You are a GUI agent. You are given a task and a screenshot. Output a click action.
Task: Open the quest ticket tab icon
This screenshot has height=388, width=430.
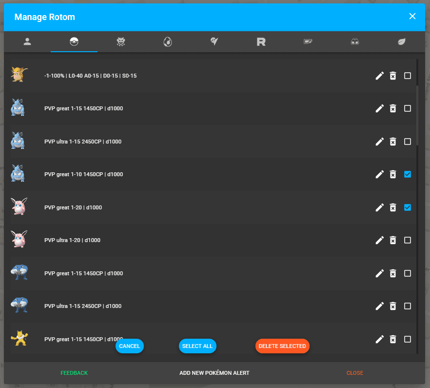pos(308,42)
